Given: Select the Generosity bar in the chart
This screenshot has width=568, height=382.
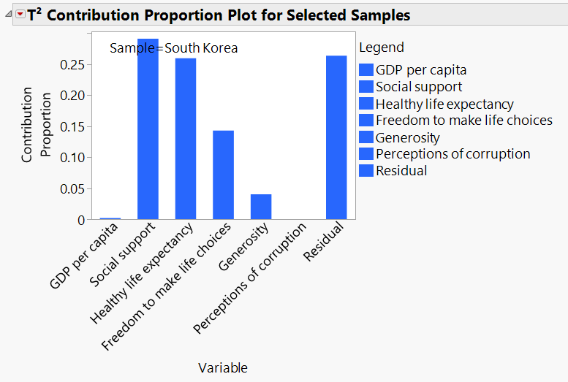Looking at the screenshot, I should click(261, 207).
